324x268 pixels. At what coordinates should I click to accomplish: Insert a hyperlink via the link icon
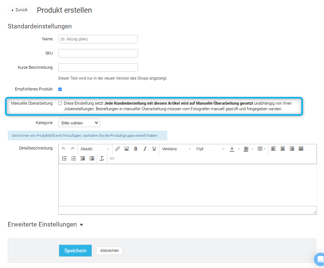tap(117, 149)
